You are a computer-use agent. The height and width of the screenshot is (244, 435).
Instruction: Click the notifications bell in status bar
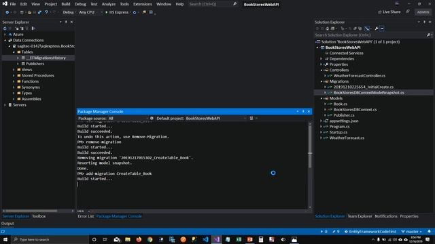pos(429,232)
